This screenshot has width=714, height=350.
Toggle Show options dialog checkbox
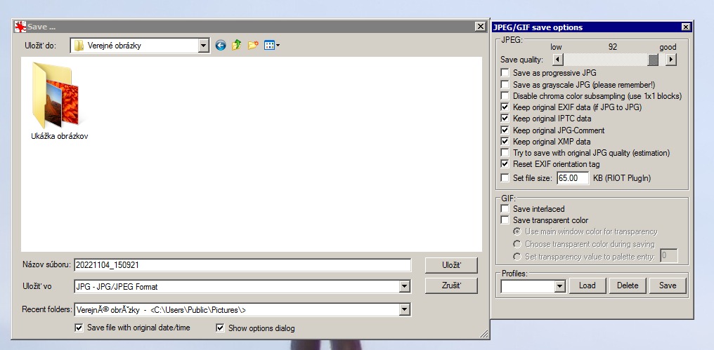pos(221,328)
